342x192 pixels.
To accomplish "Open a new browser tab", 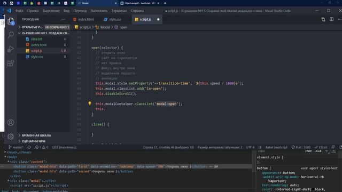I will (165, 3).
